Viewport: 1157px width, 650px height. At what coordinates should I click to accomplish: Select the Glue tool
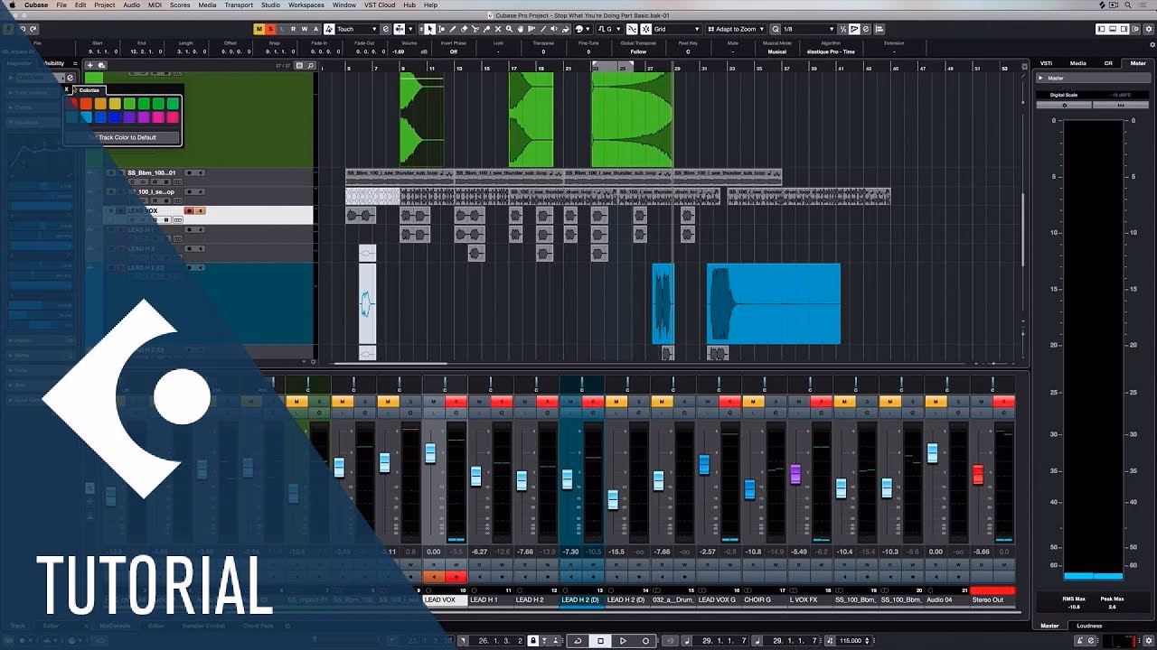(x=486, y=29)
